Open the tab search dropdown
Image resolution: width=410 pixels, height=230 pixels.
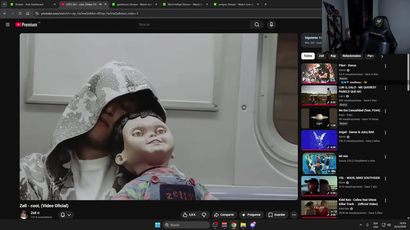pyautogui.click(x=4, y=4)
